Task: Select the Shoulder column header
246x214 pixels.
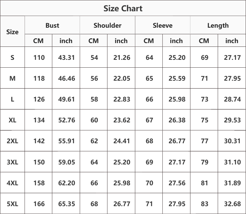Action: tap(108, 25)
